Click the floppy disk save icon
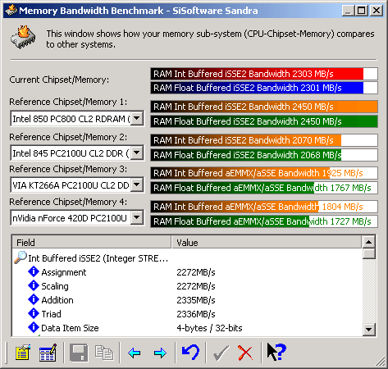388x369 pixels. point(79,353)
